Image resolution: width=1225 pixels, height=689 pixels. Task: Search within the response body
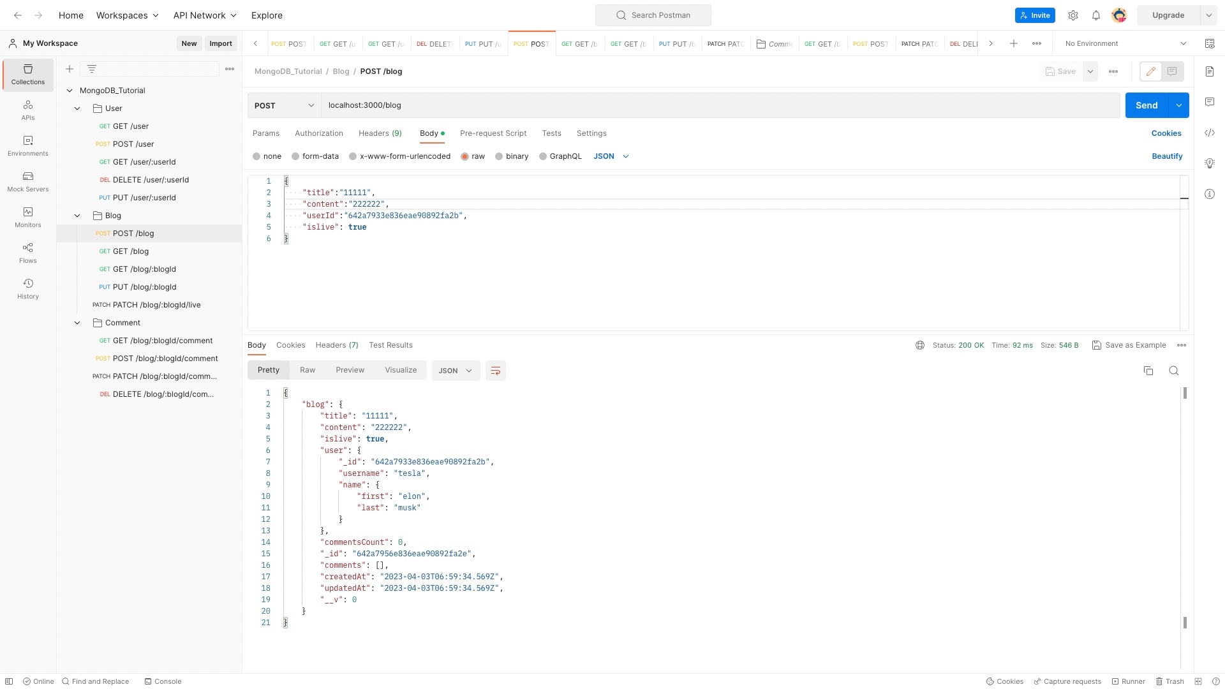click(x=1174, y=371)
